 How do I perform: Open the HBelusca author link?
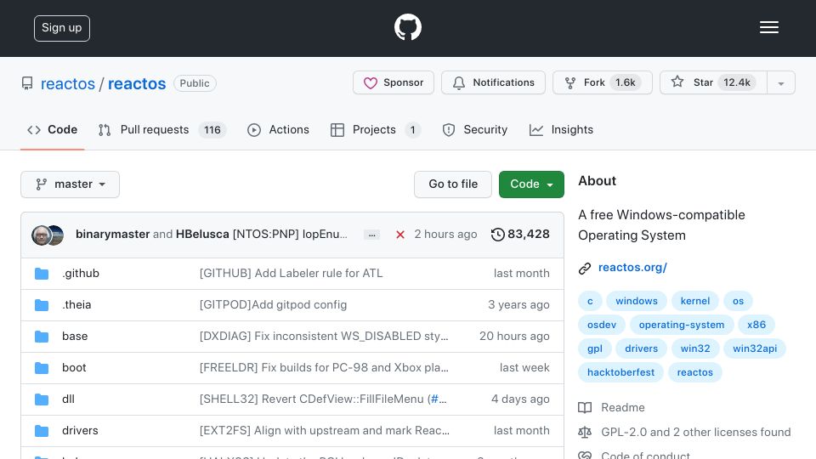(x=202, y=235)
